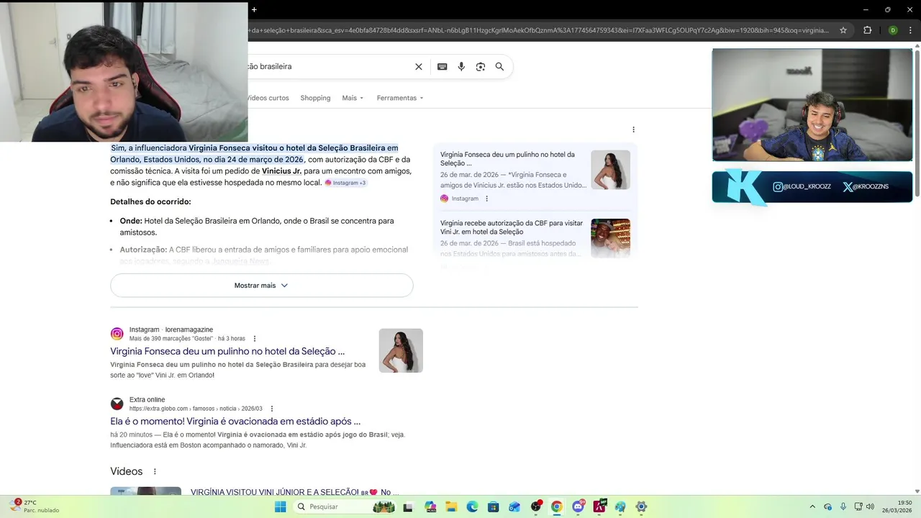Open volume control in system tray
This screenshot has width=921, height=518.
click(869, 506)
